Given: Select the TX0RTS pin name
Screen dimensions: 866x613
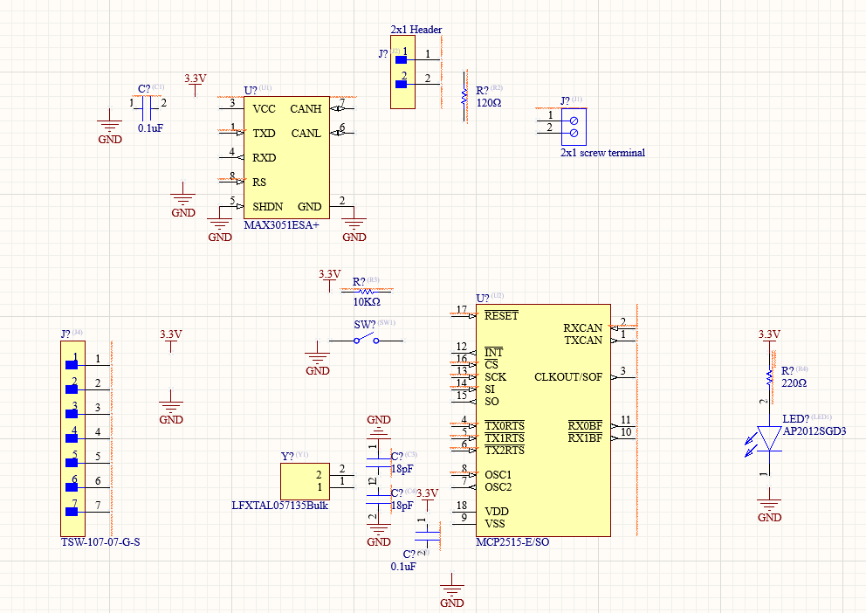Looking at the screenshot, I should [505, 426].
